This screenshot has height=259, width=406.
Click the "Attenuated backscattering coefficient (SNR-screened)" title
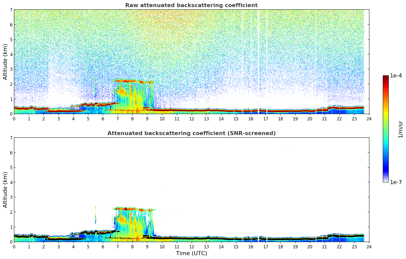pyautogui.click(x=191, y=133)
